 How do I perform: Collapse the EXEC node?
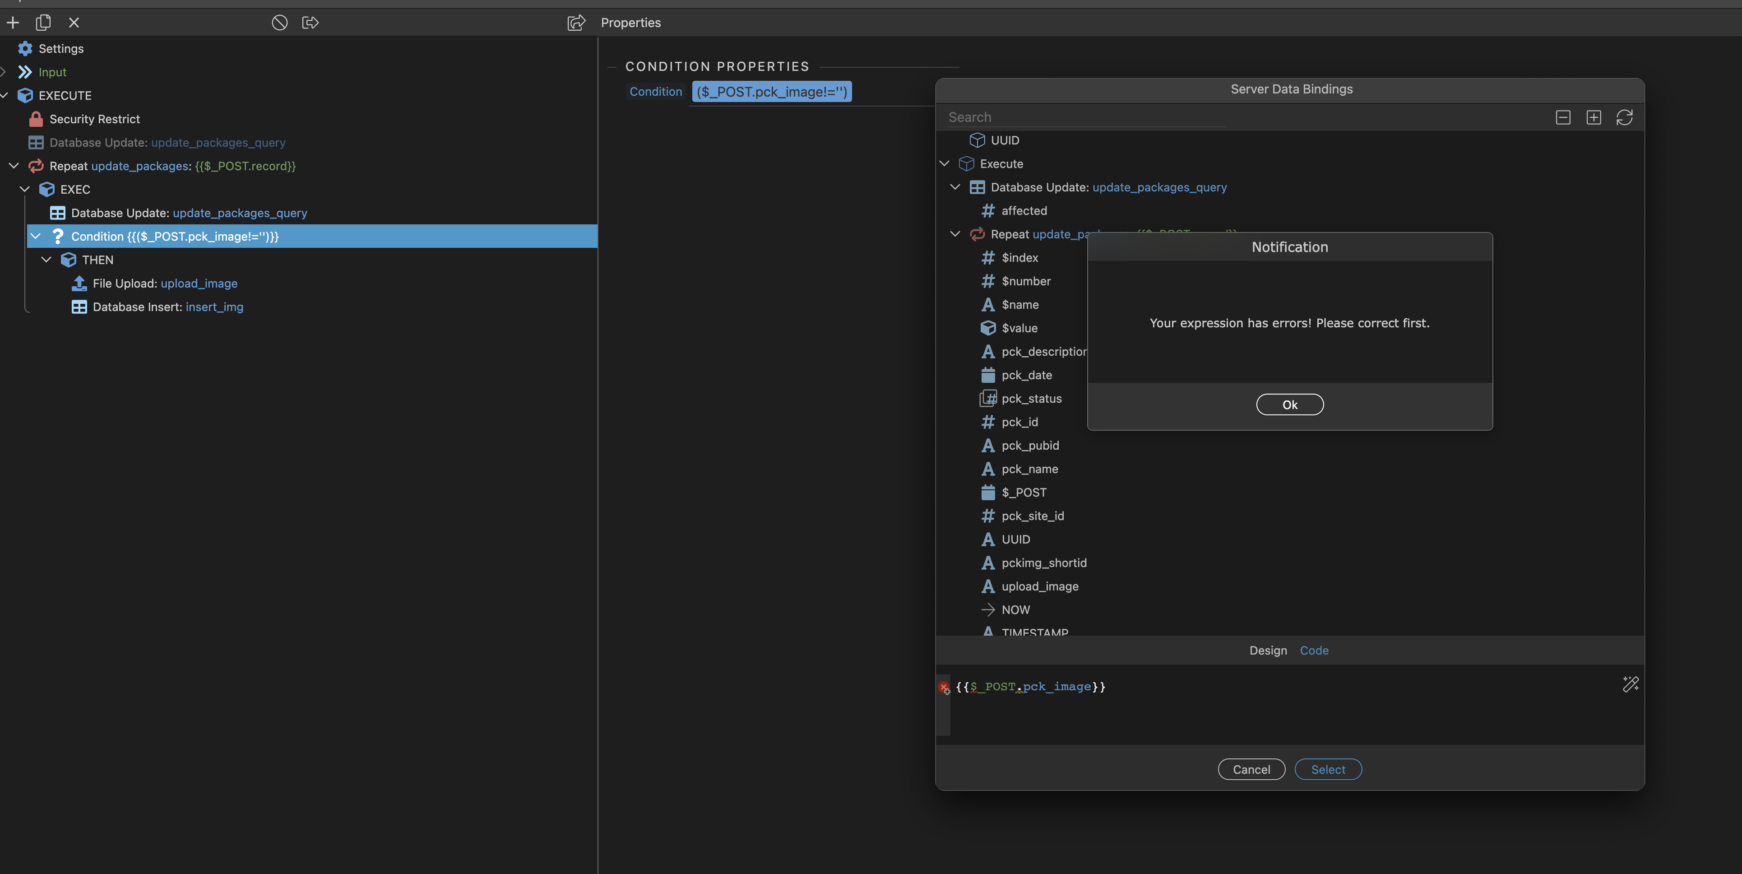(x=24, y=190)
